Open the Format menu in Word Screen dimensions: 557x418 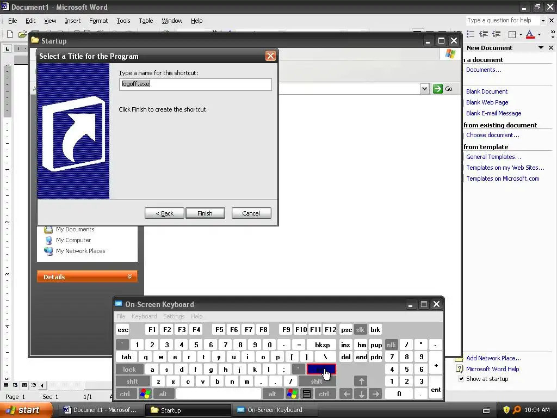(x=98, y=21)
